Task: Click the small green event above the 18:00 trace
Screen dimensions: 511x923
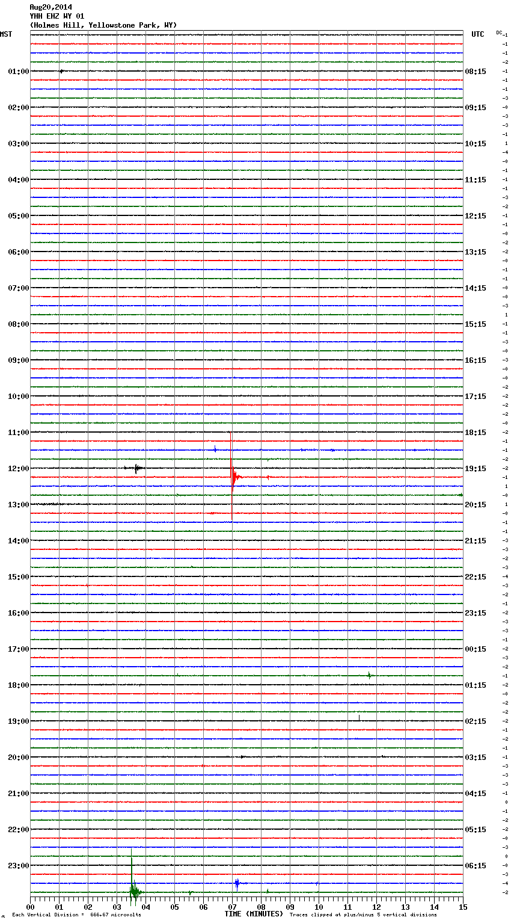Action: pyautogui.click(x=369, y=676)
